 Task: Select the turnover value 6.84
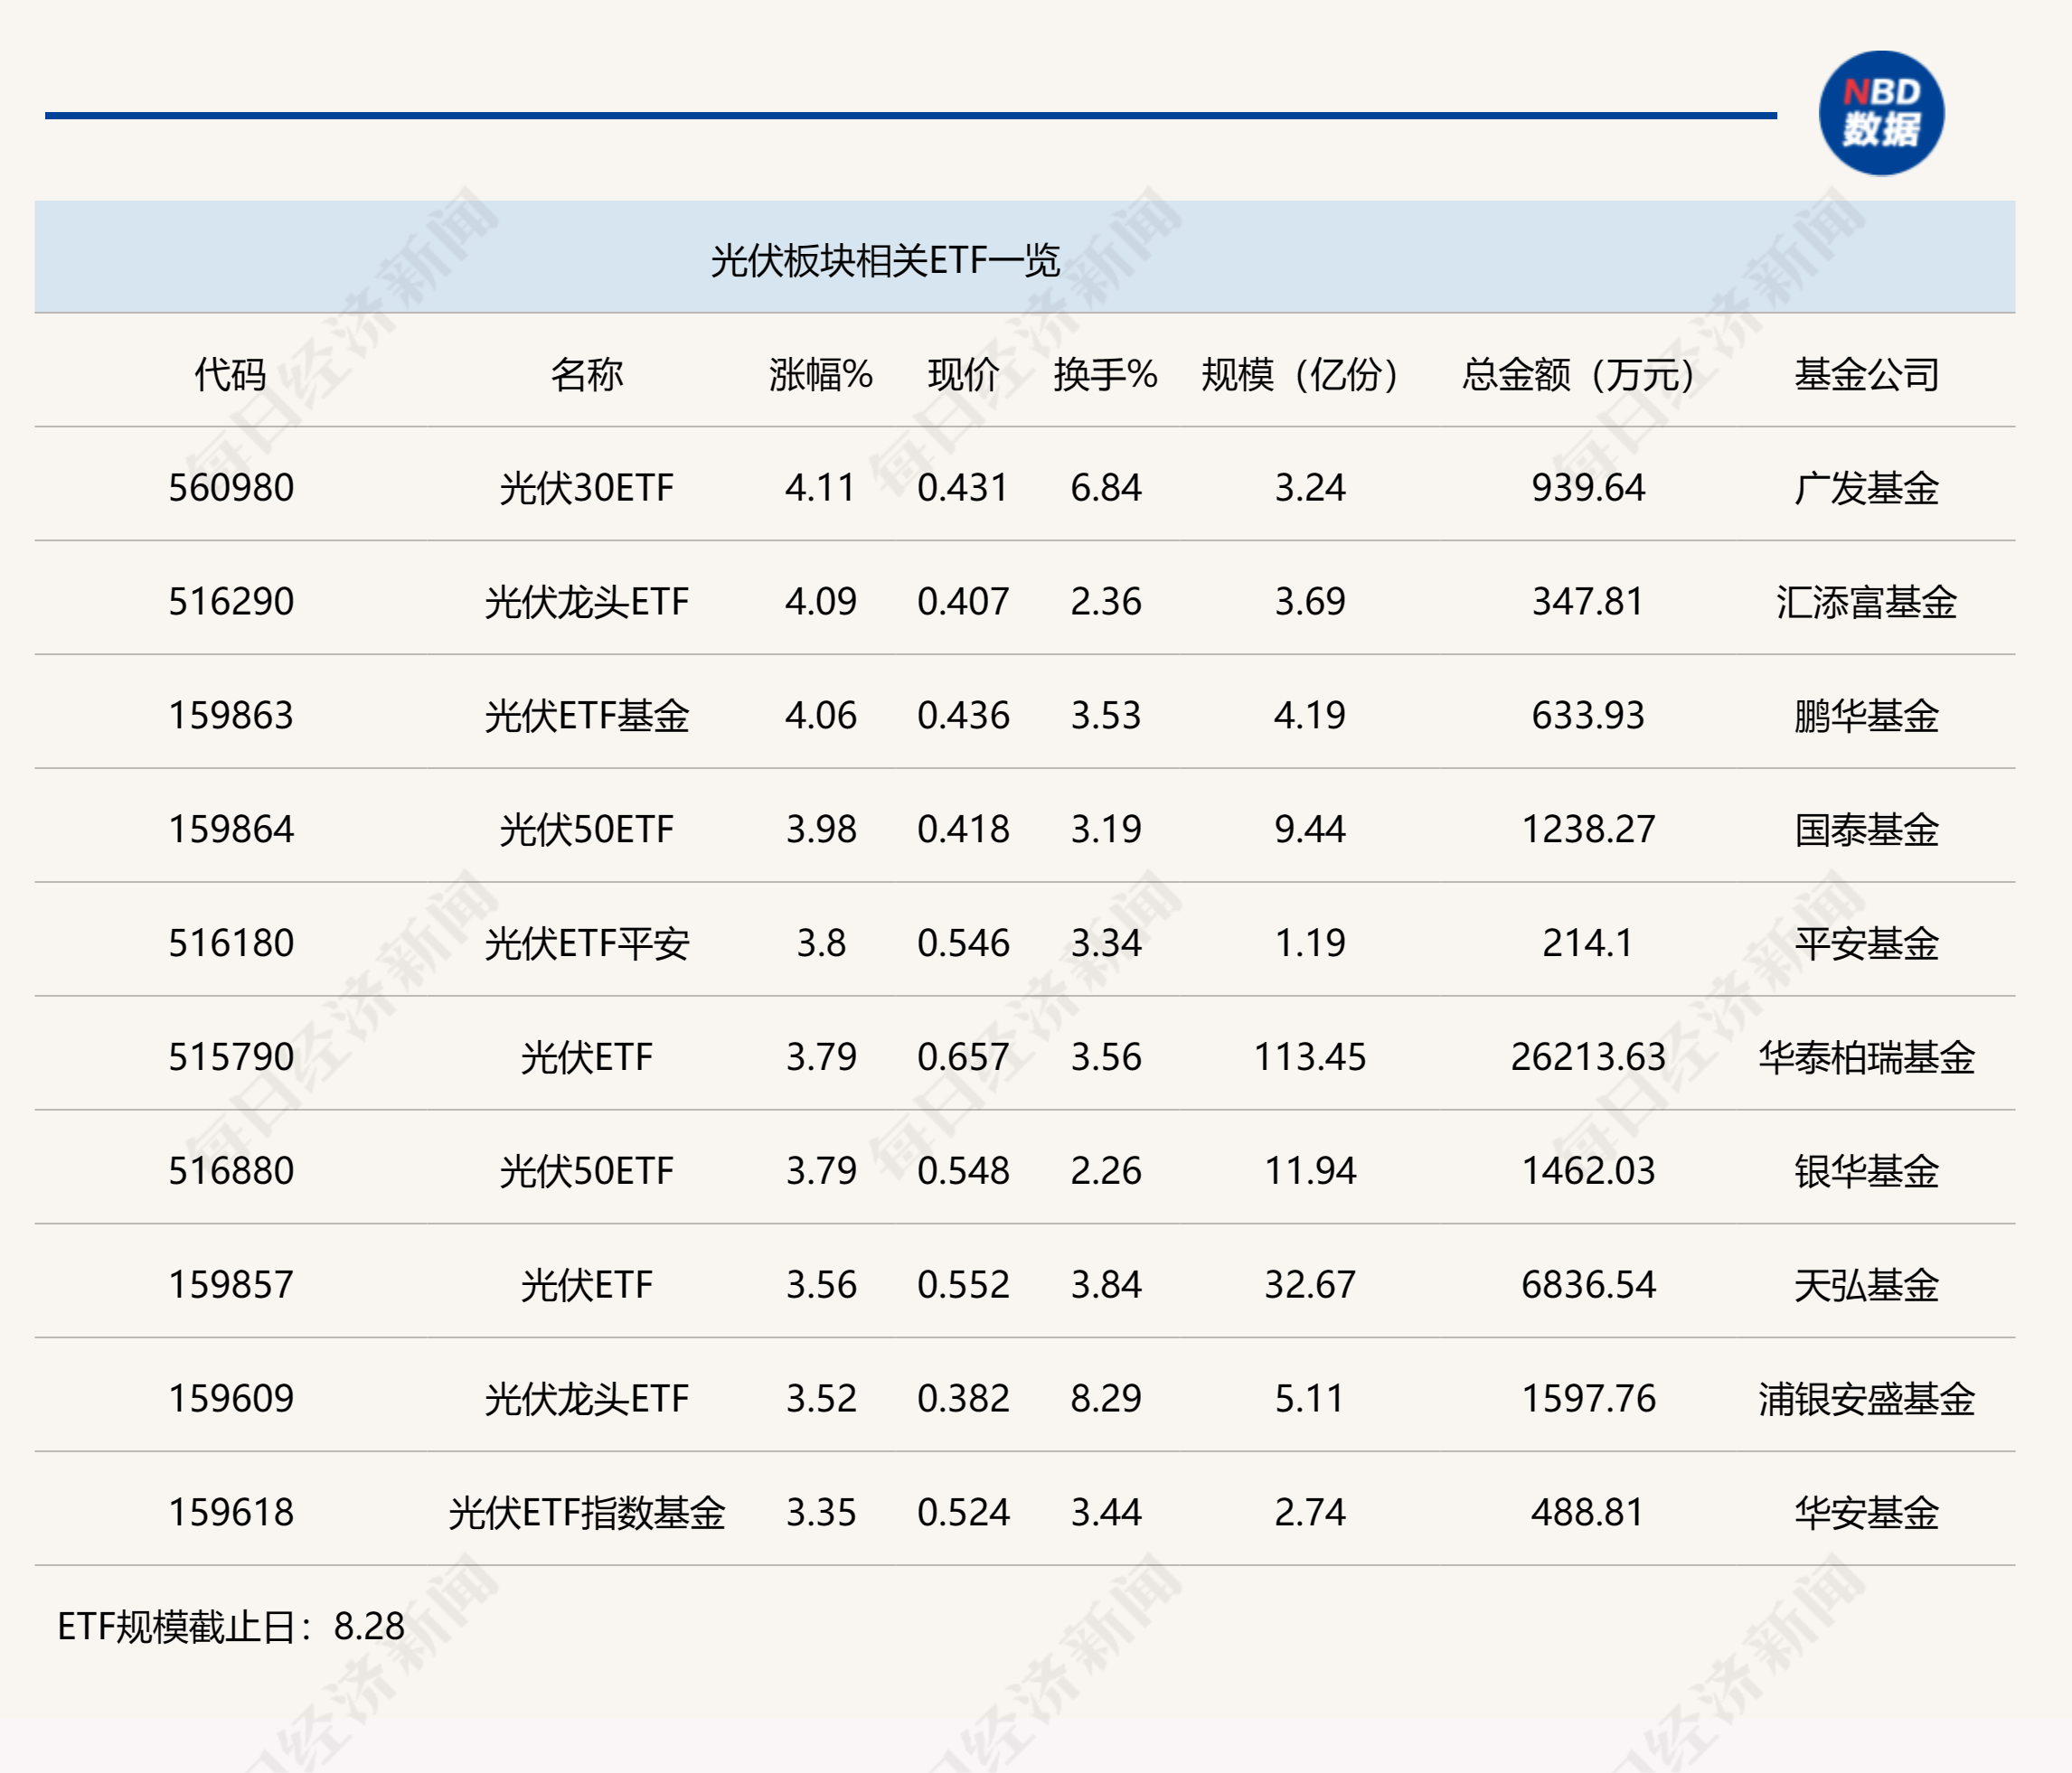click(x=1105, y=488)
